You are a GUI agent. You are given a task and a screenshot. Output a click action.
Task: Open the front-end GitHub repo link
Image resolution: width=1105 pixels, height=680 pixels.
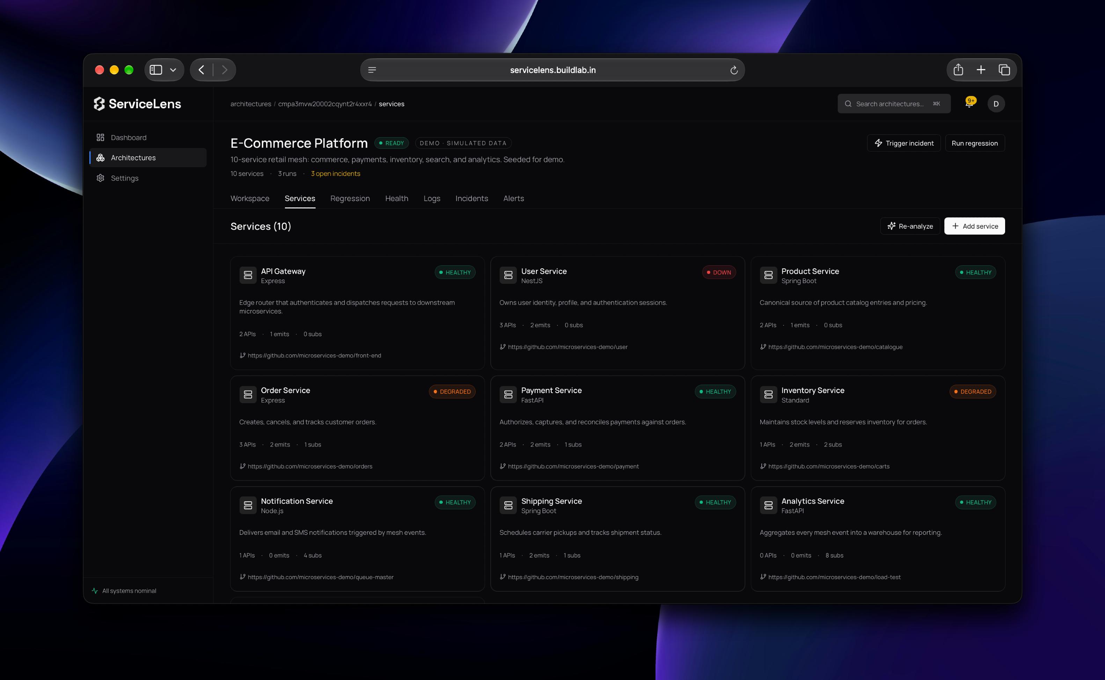click(314, 355)
